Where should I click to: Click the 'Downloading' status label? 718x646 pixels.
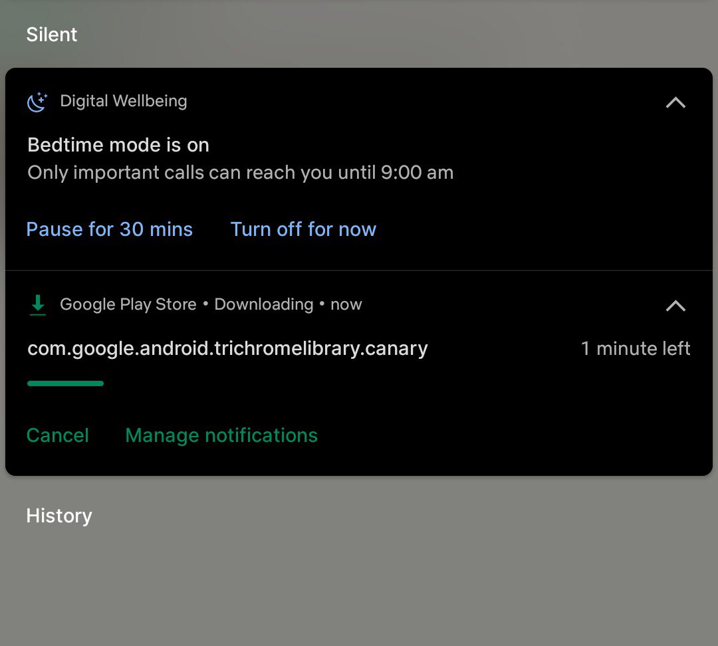tap(264, 304)
